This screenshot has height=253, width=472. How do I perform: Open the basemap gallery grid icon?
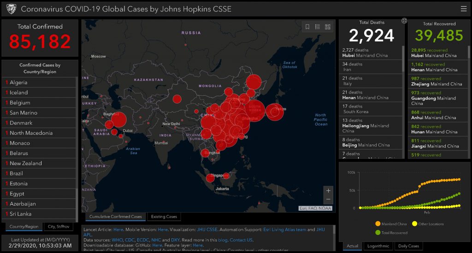coord(328,27)
